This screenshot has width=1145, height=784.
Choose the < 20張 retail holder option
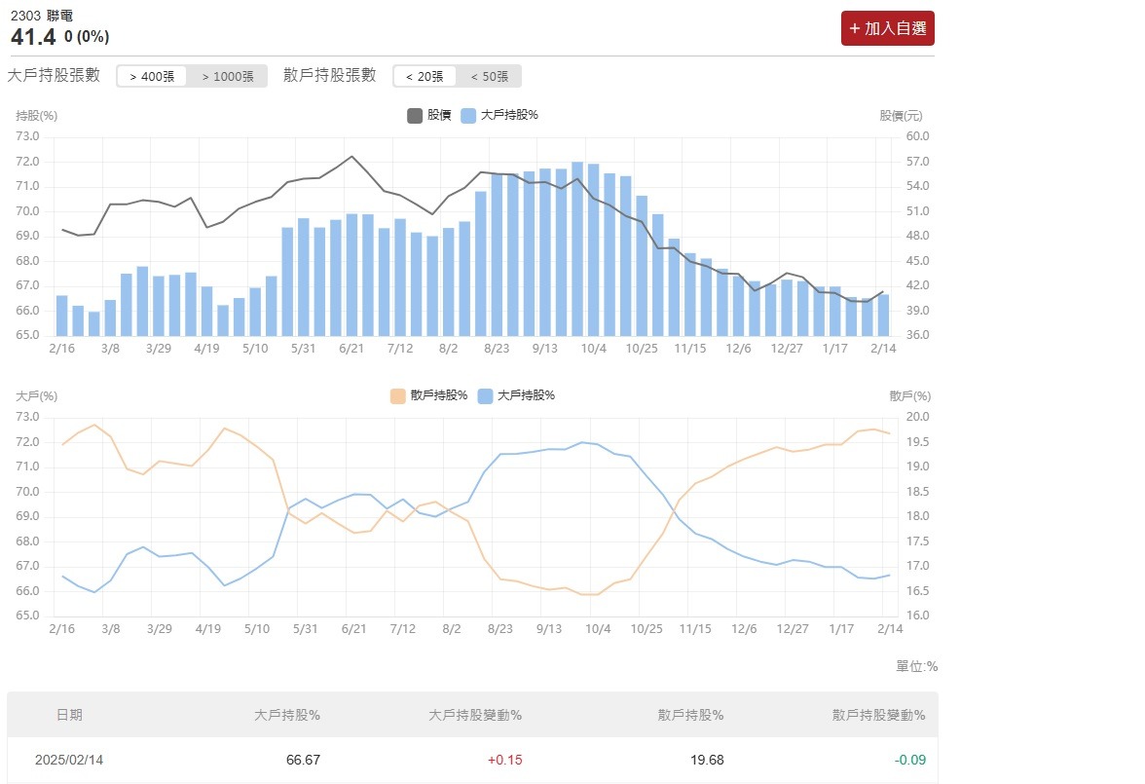[424, 76]
